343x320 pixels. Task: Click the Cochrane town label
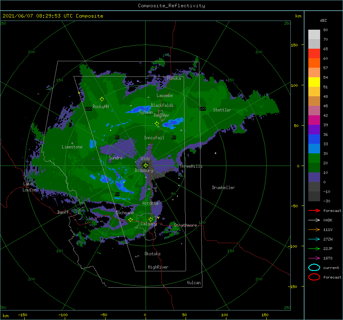click(125, 213)
